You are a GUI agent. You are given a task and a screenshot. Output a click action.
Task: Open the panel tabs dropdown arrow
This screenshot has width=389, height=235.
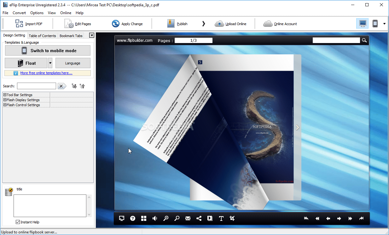click(92, 36)
